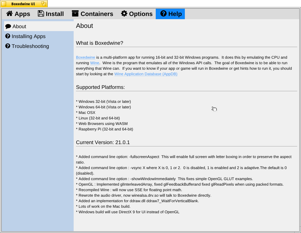This screenshot has height=233, width=301.
Task: Click '* Windows 64-bit (Vista or later)' line
Action: tap(103, 107)
